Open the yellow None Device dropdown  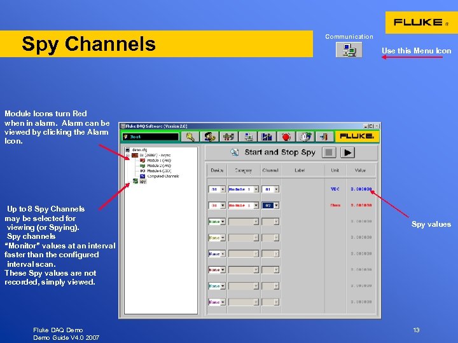(223, 238)
